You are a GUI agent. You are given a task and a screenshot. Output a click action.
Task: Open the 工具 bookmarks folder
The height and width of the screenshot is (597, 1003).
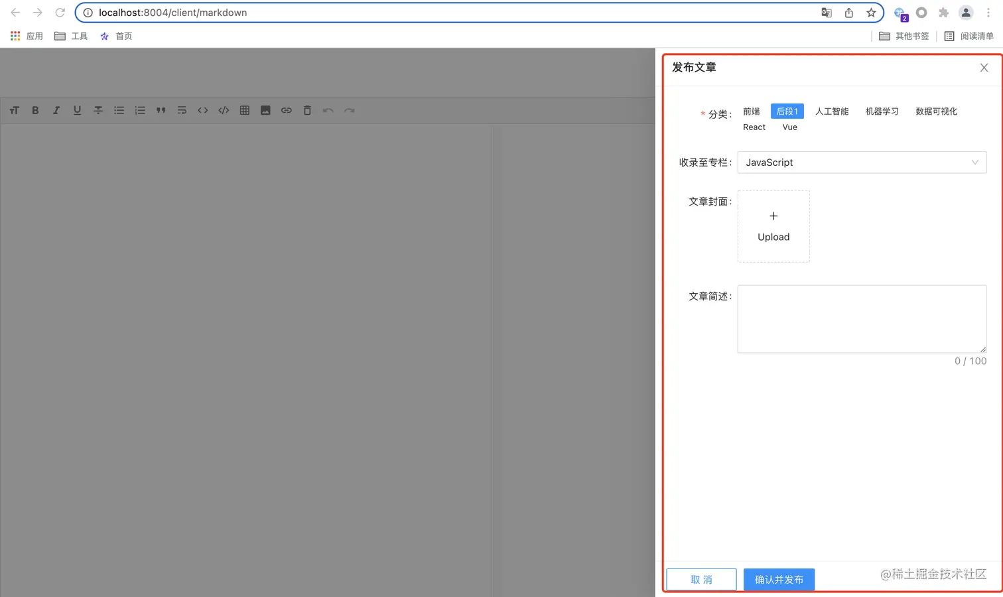point(71,36)
